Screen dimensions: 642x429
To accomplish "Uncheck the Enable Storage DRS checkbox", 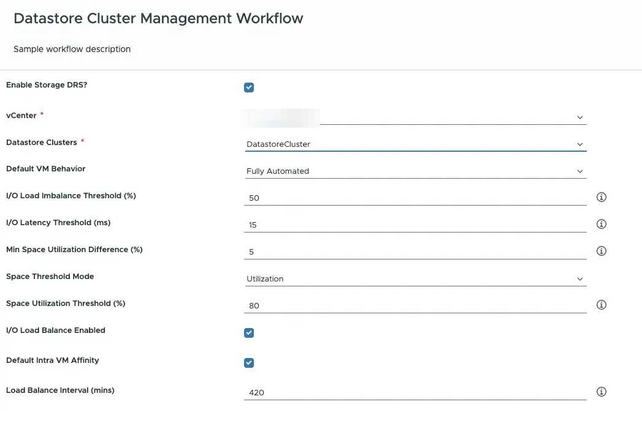I will click(x=249, y=88).
